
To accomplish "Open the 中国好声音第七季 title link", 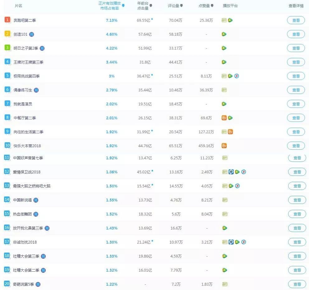I will pos(28,158).
